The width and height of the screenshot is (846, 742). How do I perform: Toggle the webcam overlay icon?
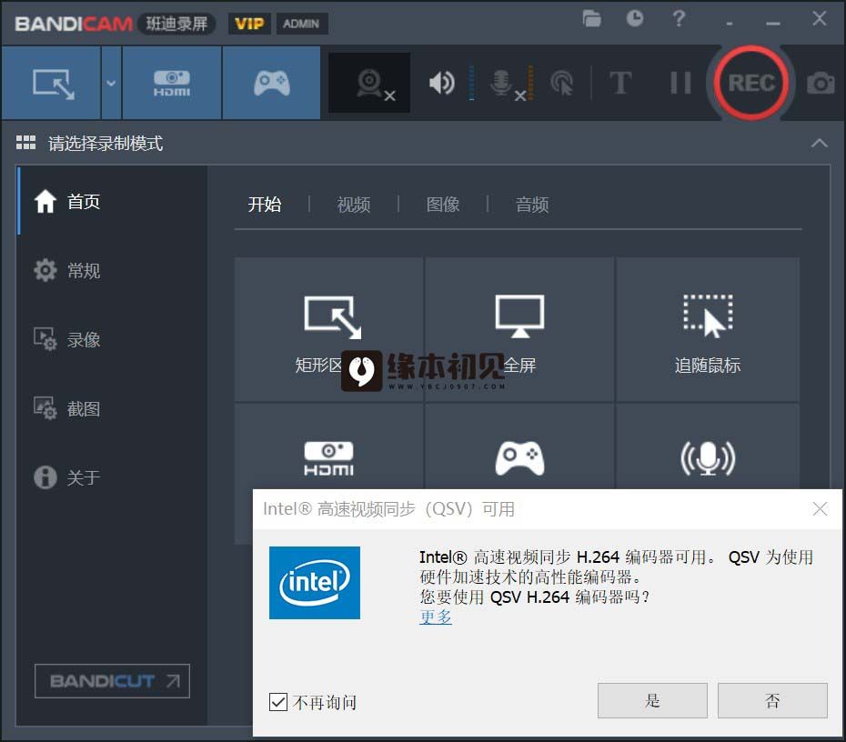click(x=369, y=83)
